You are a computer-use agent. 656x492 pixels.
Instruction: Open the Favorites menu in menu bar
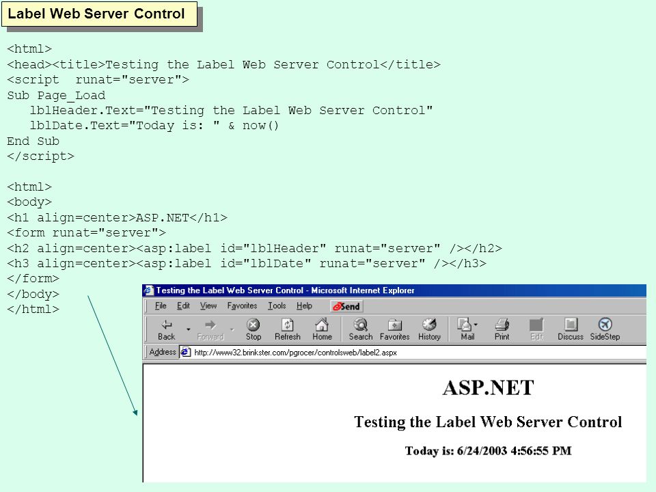point(242,306)
